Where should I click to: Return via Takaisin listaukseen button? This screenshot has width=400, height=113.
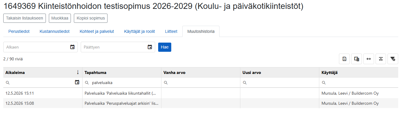(x=25, y=18)
